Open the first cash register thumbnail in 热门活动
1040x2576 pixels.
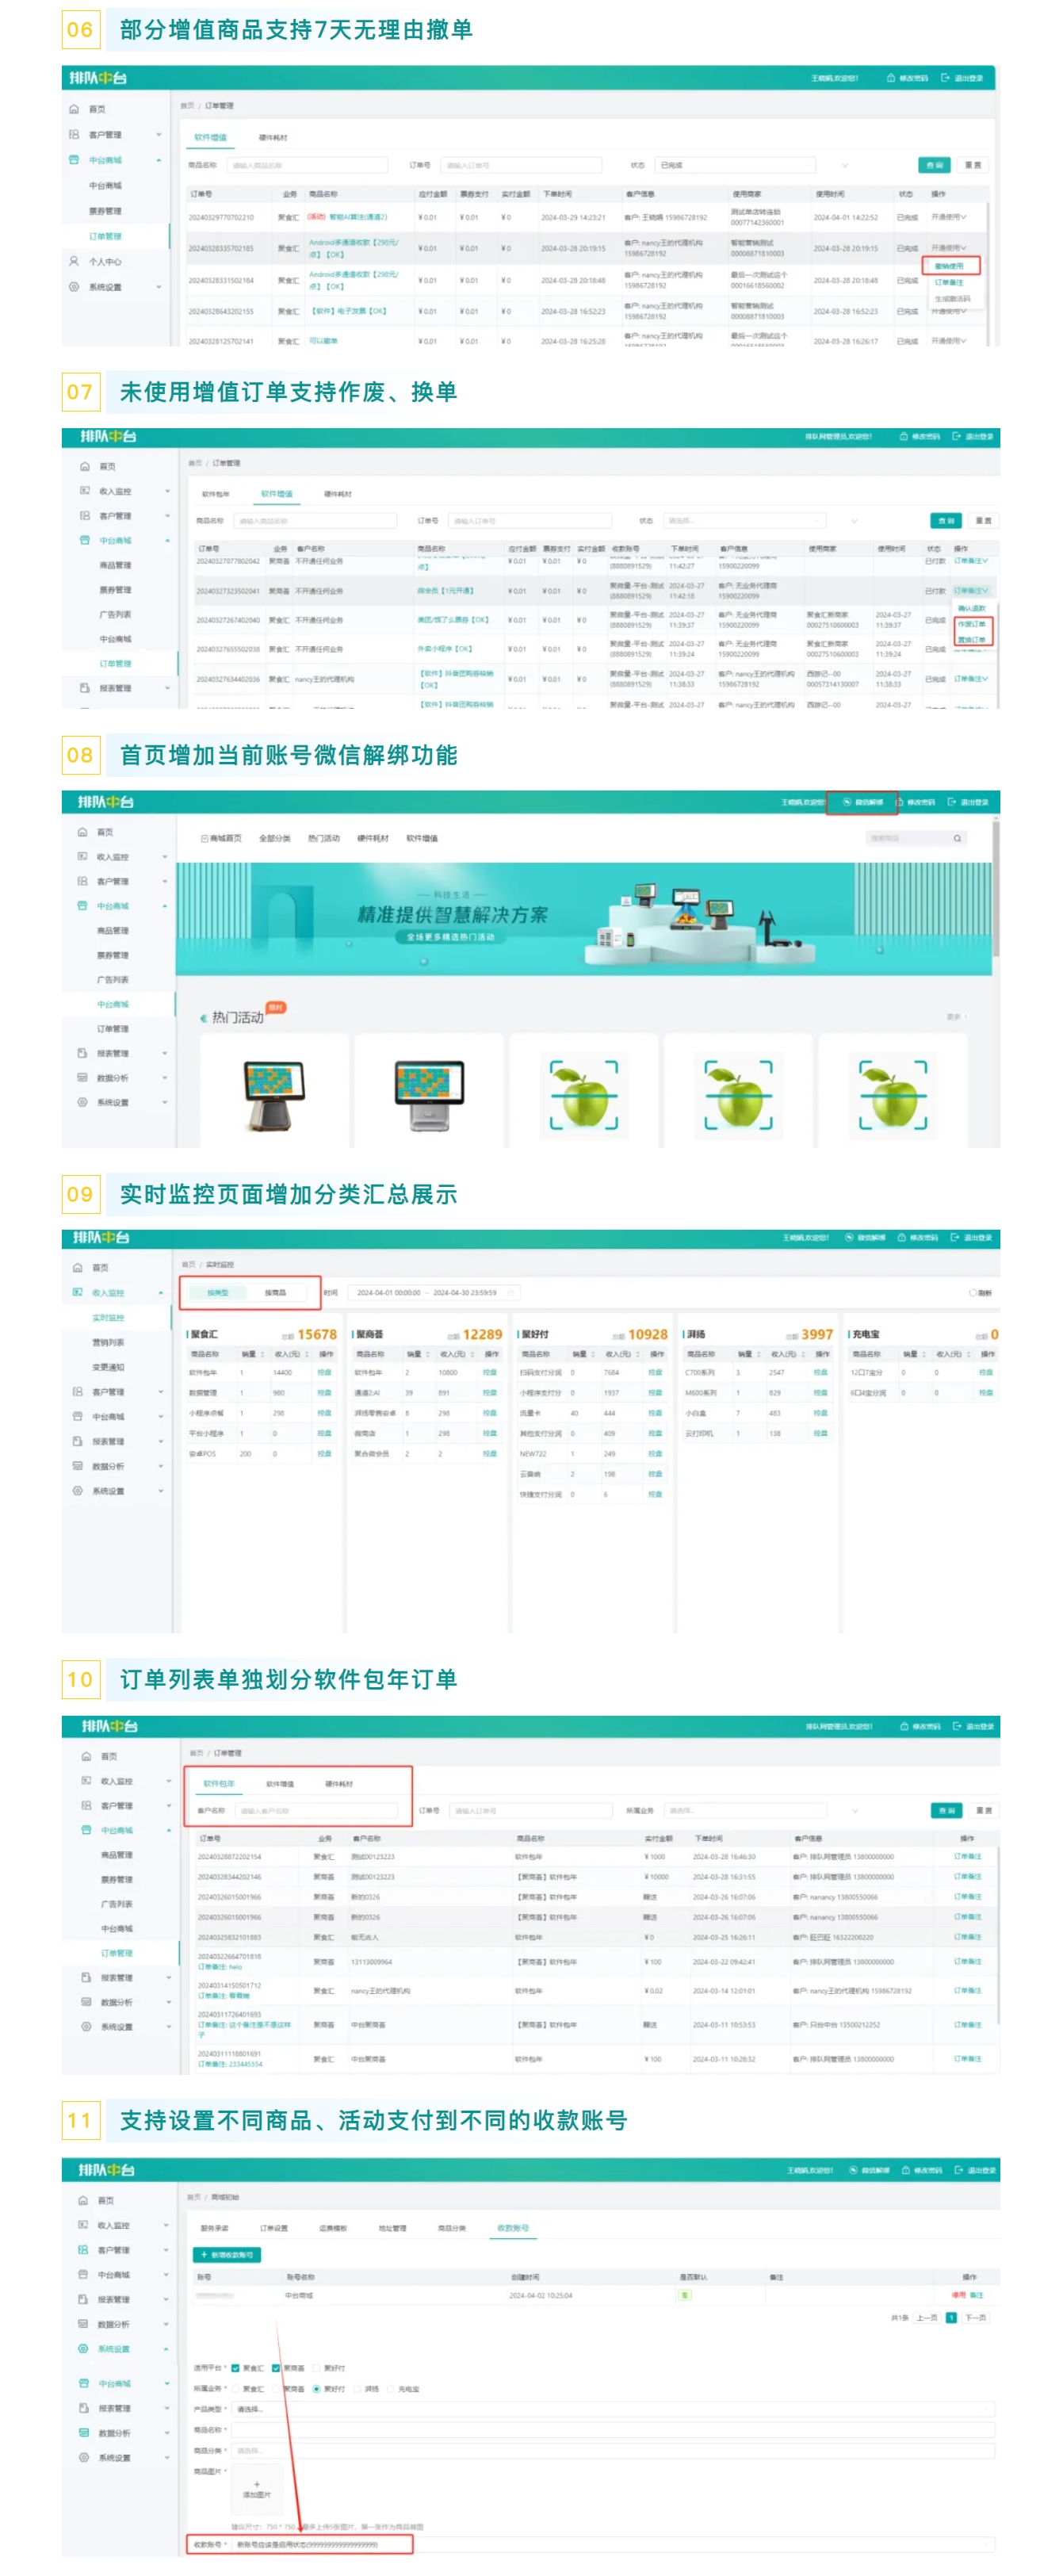(x=274, y=1095)
